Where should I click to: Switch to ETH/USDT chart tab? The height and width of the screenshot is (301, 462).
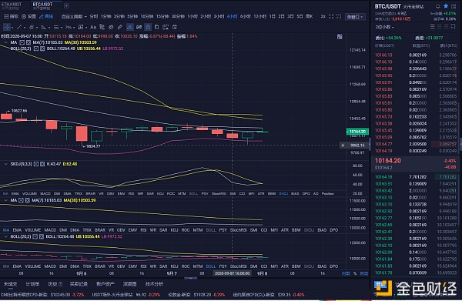click(12, 6)
